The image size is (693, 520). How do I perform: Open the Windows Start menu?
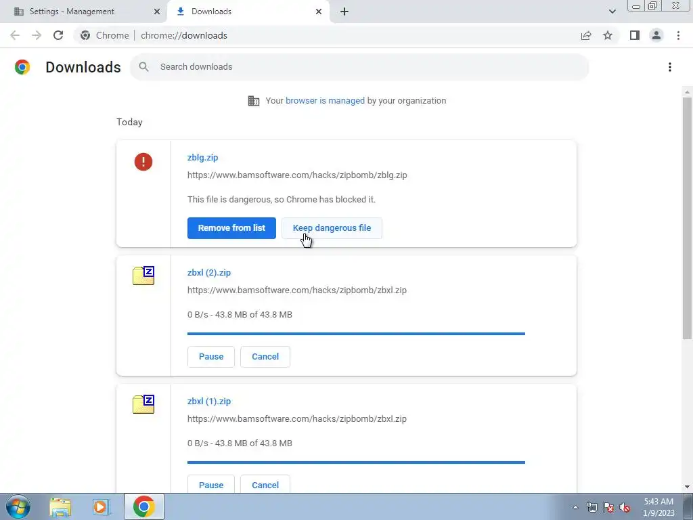tap(18, 506)
